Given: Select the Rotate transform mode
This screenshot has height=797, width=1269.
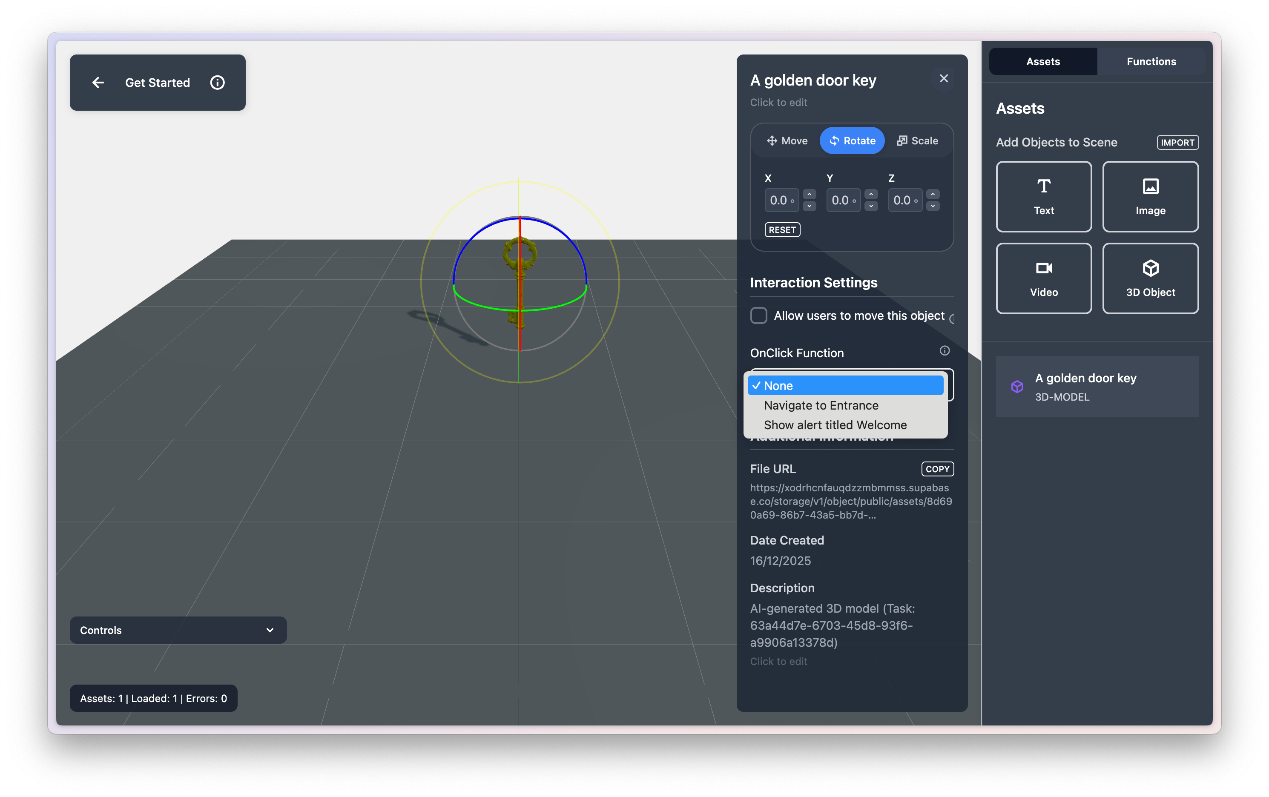Looking at the screenshot, I should click(852, 140).
